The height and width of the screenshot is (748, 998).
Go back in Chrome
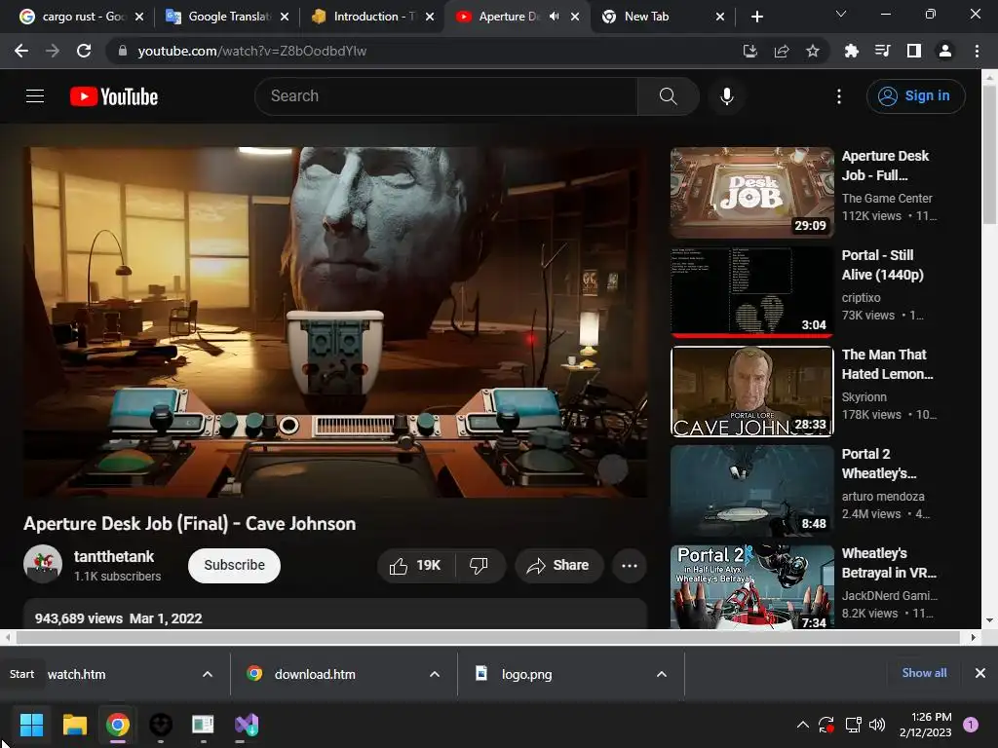coord(21,51)
